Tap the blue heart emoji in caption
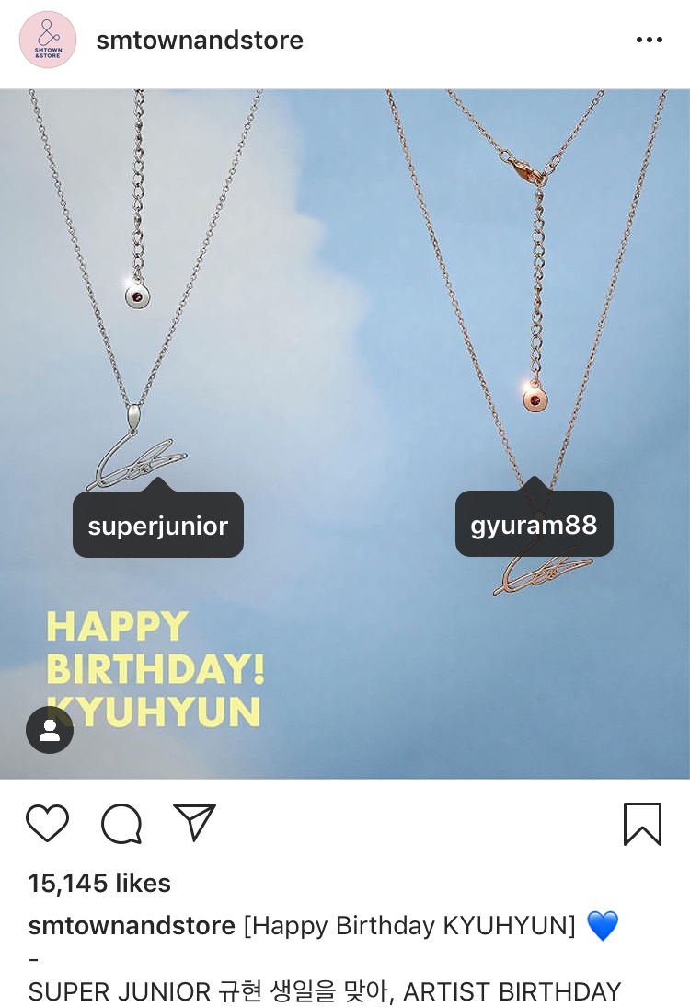The image size is (690, 1007). pyautogui.click(x=602, y=925)
